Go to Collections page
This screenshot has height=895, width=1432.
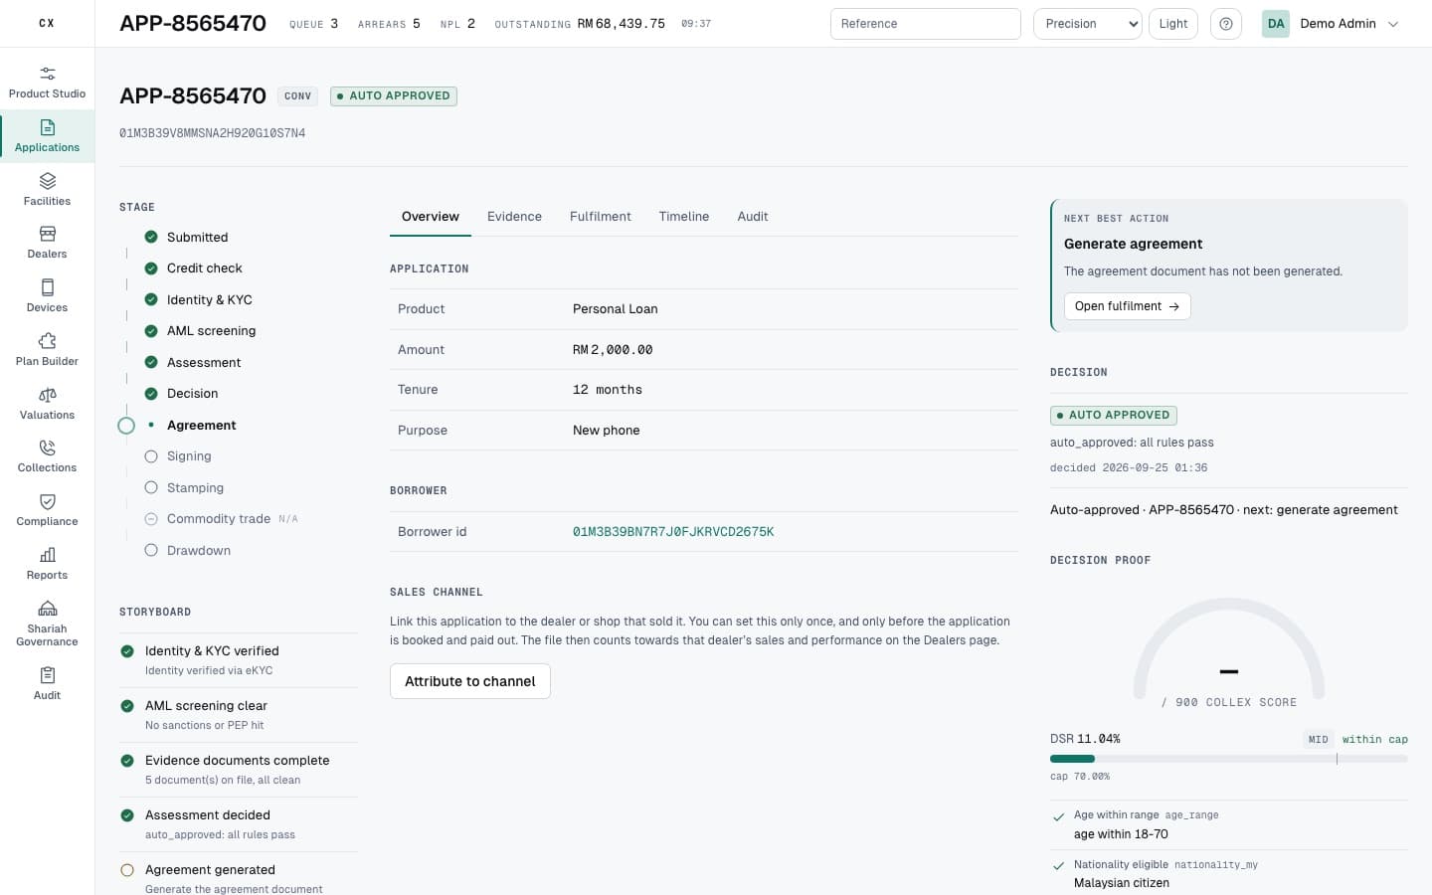coord(47,456)
